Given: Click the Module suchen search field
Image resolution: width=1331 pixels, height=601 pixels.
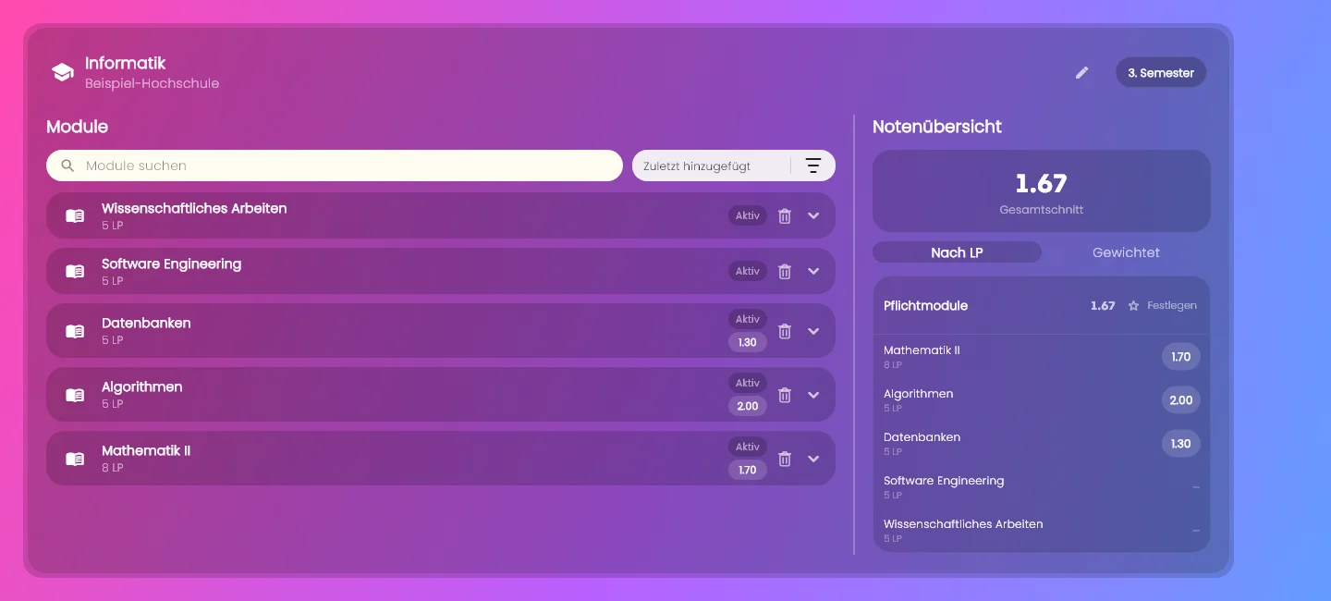Looking at the screenshot, I should pyautogui.click(x=335, y=166).
